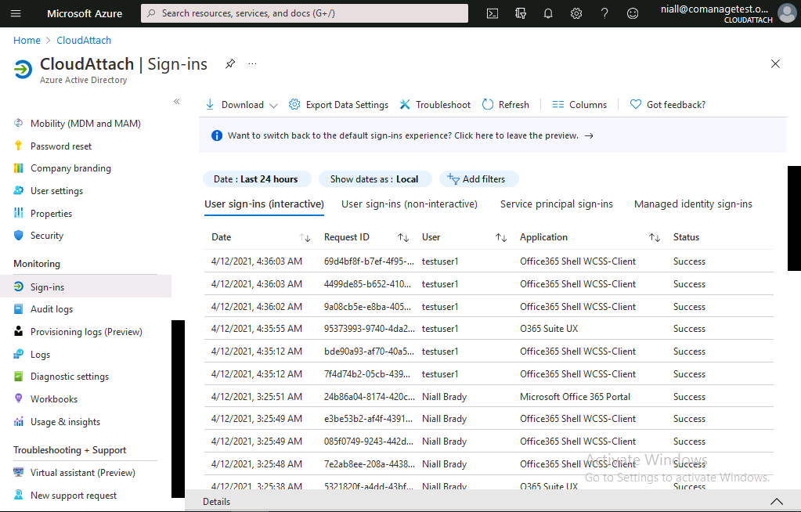This screenshot has width=801, height=512.
Task: Select Sign-ins under Monitoring
Action: [x=86, y=287]
